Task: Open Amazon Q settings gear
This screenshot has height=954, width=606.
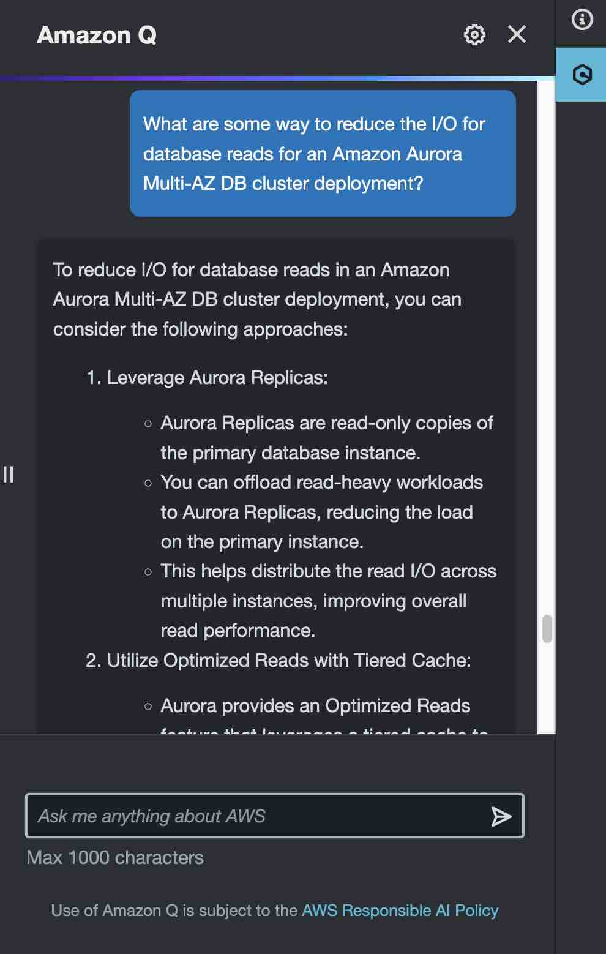Action: (x=474, y=35)
